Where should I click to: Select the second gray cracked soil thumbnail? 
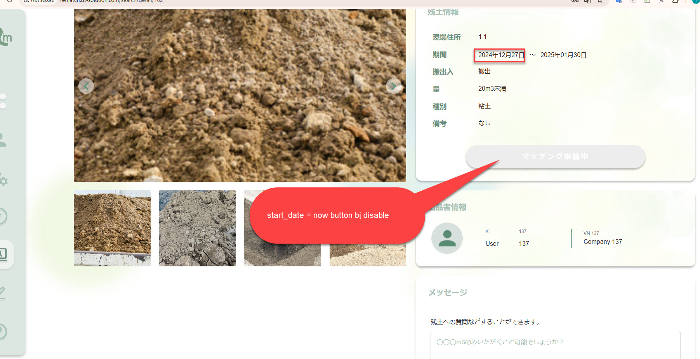pyautogui.click(x=197, y=228)
